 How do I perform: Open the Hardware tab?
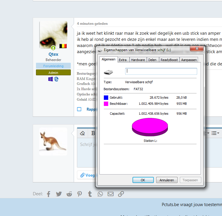[138, 60]
